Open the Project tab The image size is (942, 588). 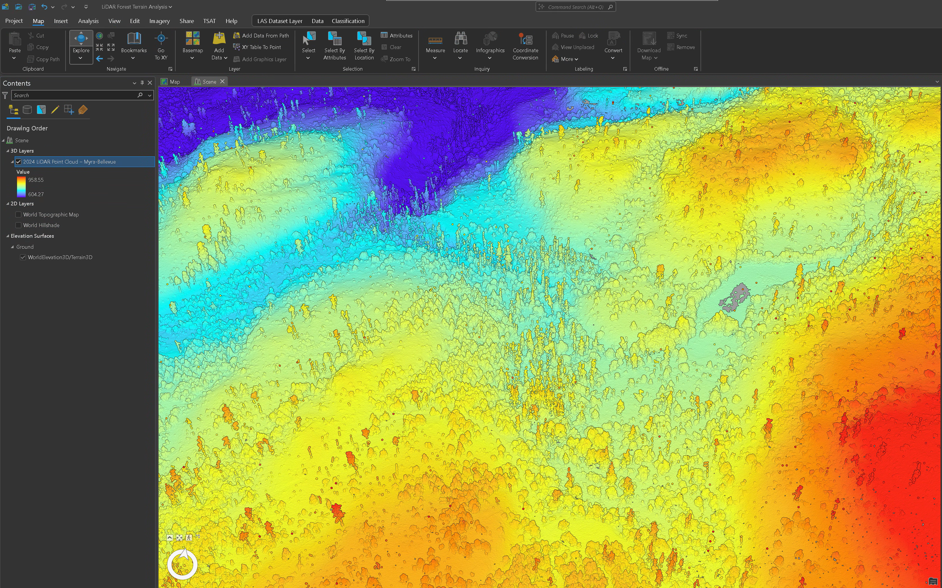tap(14, 21)
